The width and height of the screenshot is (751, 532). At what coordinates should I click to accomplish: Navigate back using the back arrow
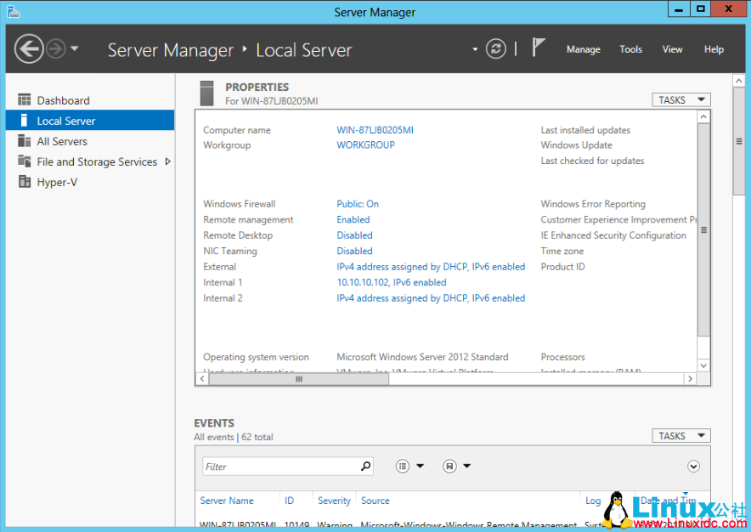tap(28, 49)
